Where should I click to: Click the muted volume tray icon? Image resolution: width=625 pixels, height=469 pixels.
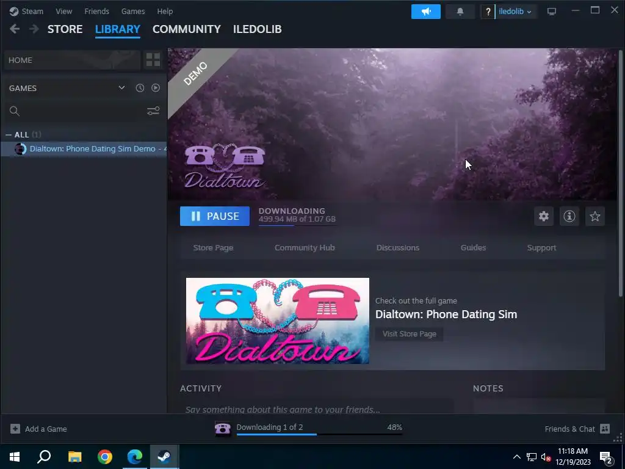point(546,457)
